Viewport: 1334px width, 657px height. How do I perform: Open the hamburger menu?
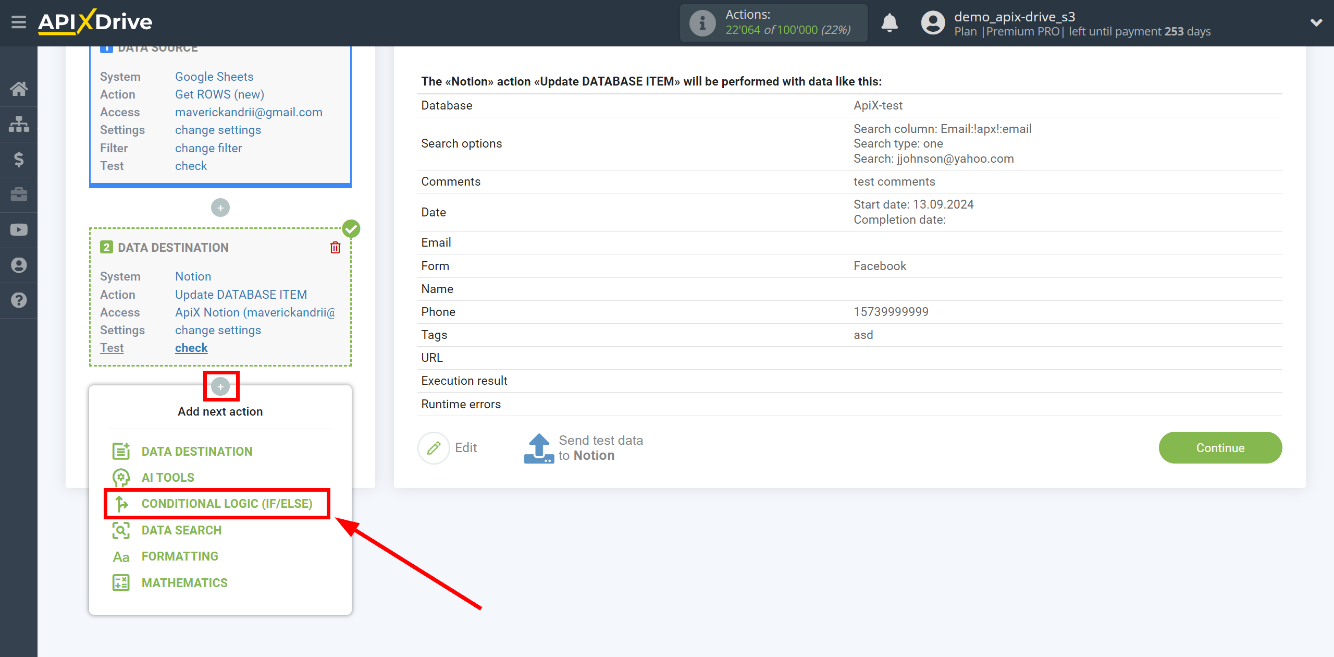[x=19, y=22]
